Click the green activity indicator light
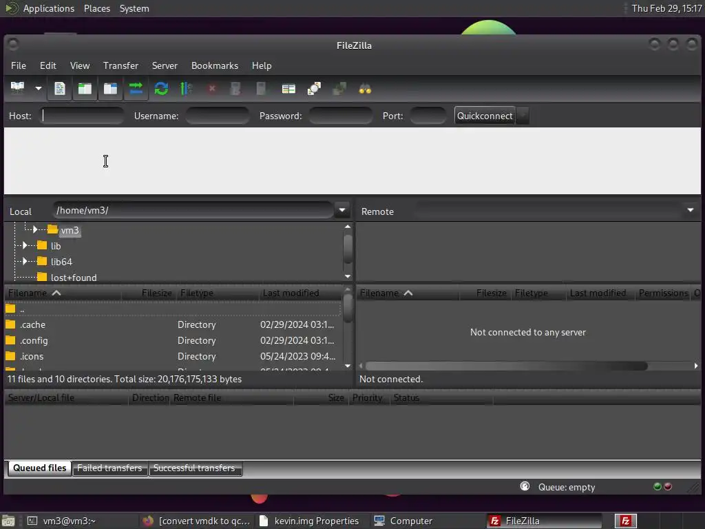This screenshot has width=705, height=529. tap(657, 486)
